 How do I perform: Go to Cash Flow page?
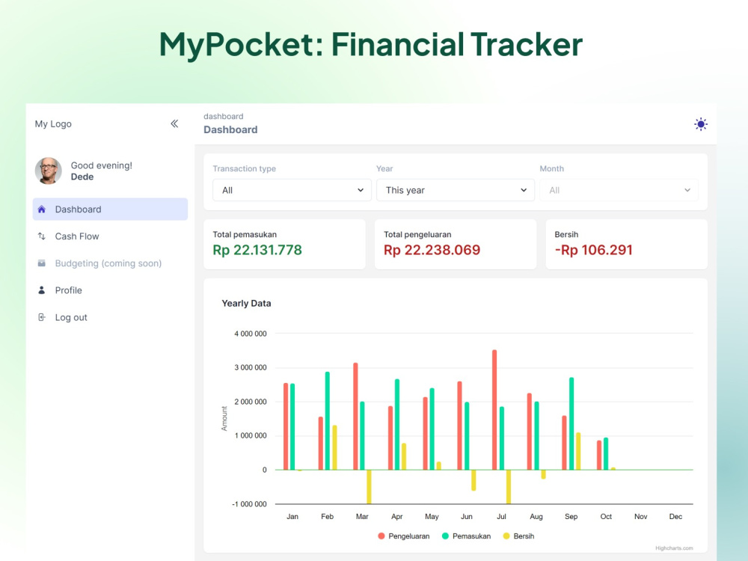(x=110, y=236)
